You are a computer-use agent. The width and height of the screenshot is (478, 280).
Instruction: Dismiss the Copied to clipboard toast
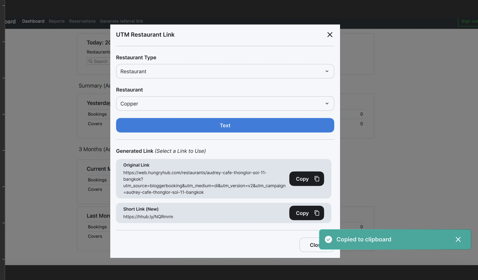(x=458, y=239)
